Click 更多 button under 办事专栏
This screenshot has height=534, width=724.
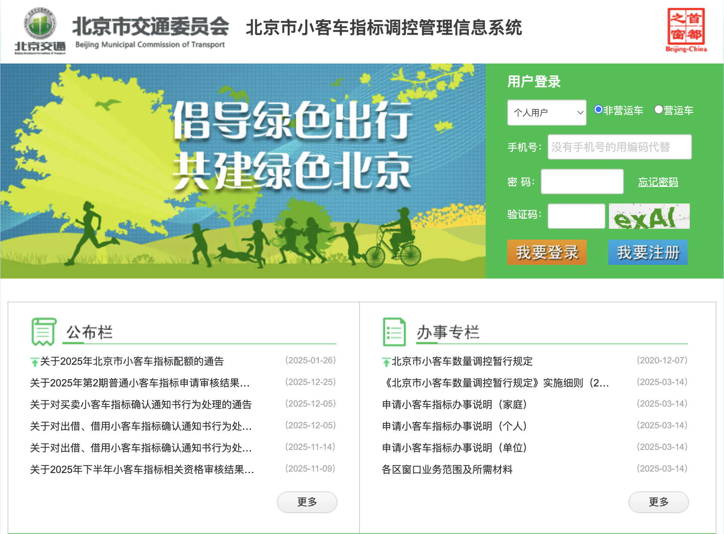point(658,502)
